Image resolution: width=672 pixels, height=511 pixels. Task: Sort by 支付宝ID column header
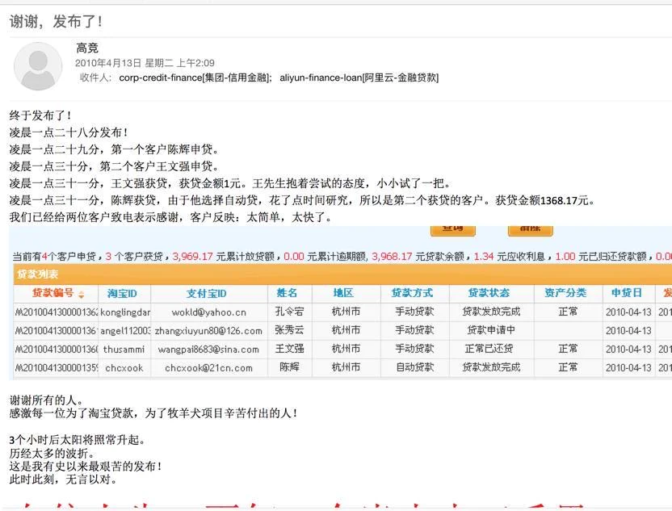[x=207, y=293]
